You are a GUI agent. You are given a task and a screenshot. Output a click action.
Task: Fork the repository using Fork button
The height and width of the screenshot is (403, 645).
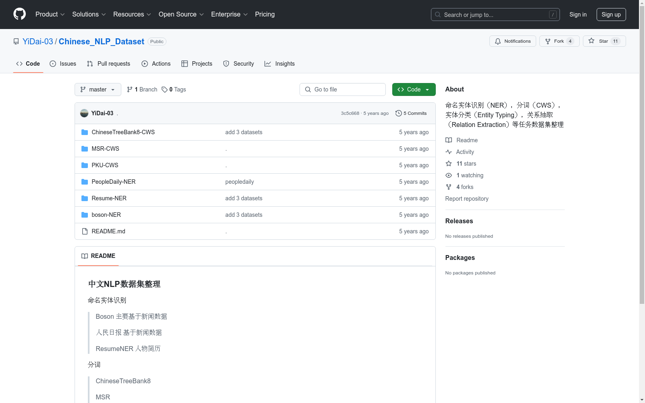click(x=559, y=41)
